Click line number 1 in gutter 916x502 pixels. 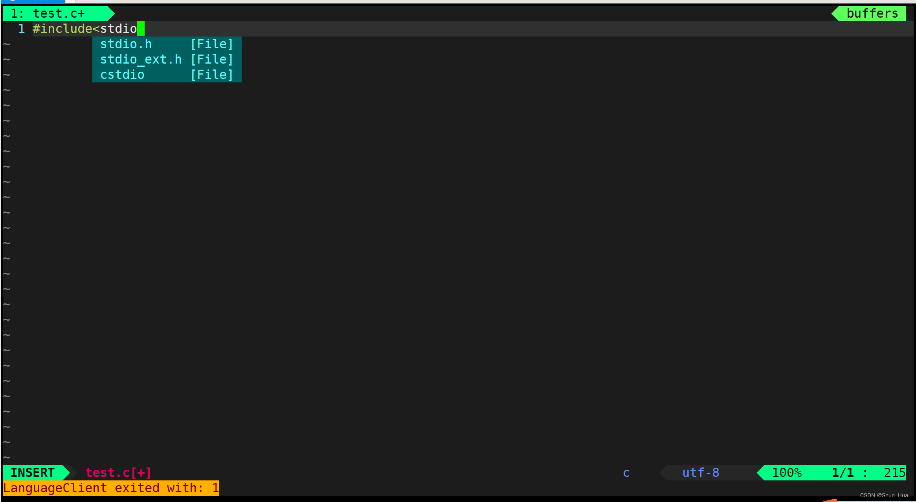click(x=22, y=29)
